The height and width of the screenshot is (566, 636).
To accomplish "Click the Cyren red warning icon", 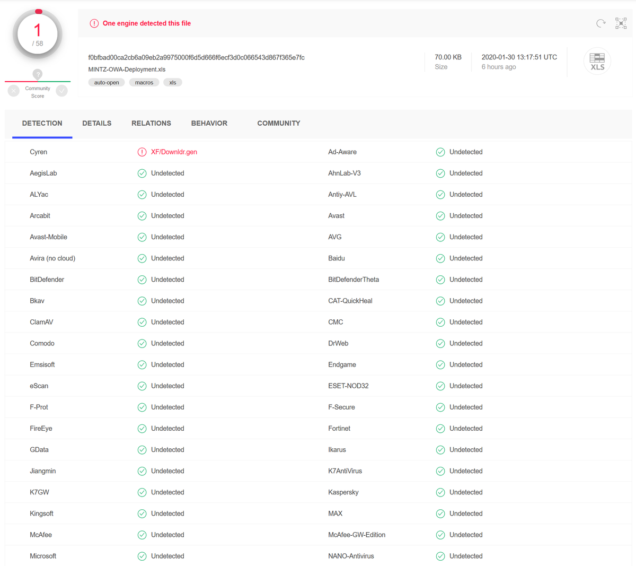I will tap(142, 152).
